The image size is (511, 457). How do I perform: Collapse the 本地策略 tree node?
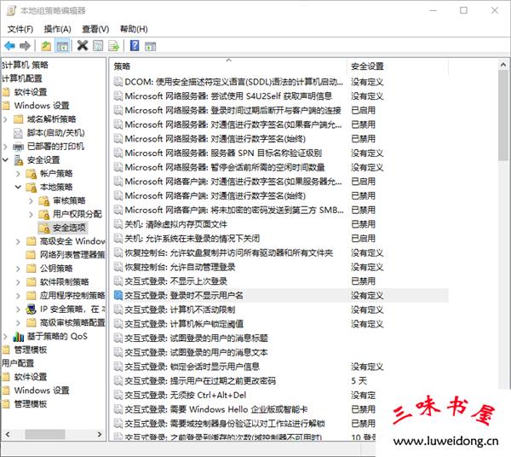click(x=18, y=187)
